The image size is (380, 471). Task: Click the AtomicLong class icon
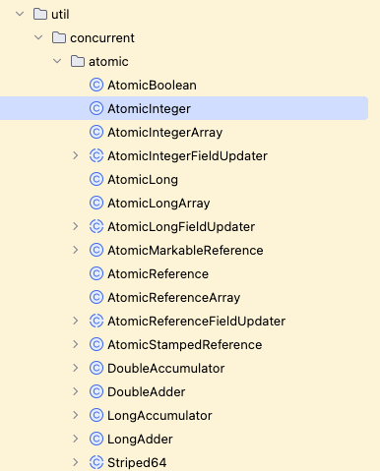click(96, 179)
